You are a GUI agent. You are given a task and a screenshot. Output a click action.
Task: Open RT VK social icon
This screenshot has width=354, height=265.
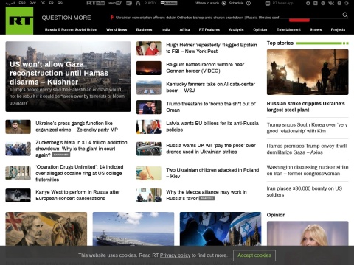[331, 3]
